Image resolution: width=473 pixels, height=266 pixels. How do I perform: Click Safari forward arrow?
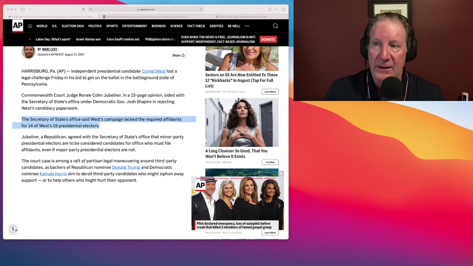[x=37, y=9]
